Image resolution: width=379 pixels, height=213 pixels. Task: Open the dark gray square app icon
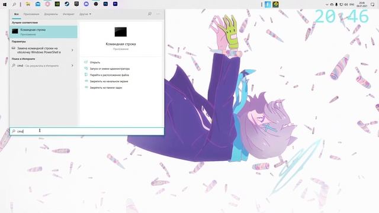[x=76, y=4]
